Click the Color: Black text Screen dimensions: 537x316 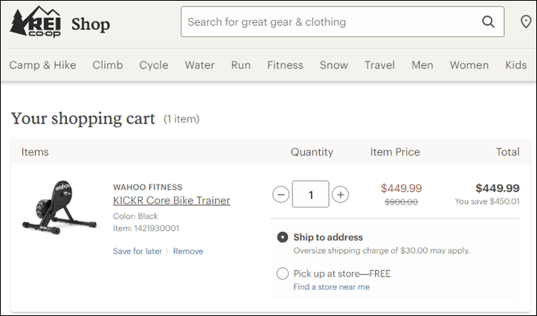tap(135, 216)
